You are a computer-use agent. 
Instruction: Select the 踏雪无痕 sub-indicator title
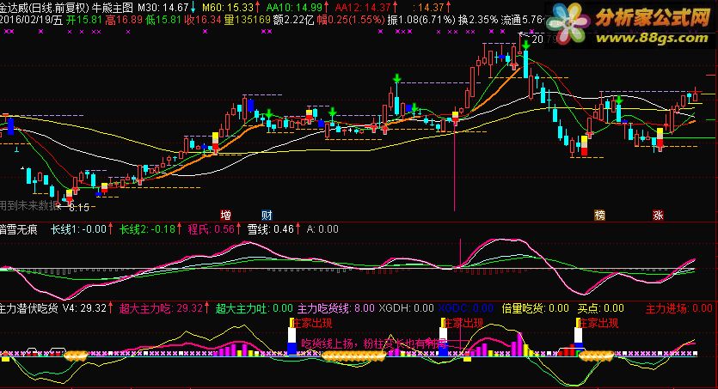click(x=19, y=229)
